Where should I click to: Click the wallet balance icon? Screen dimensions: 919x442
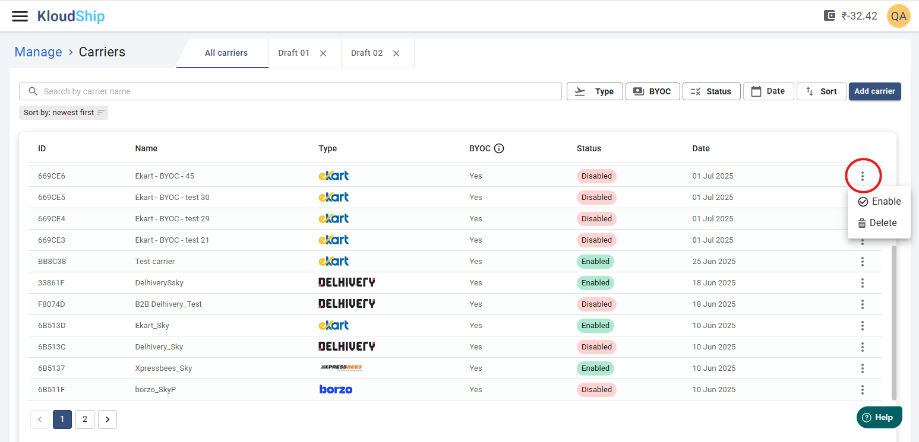click(x=830, y=16)
